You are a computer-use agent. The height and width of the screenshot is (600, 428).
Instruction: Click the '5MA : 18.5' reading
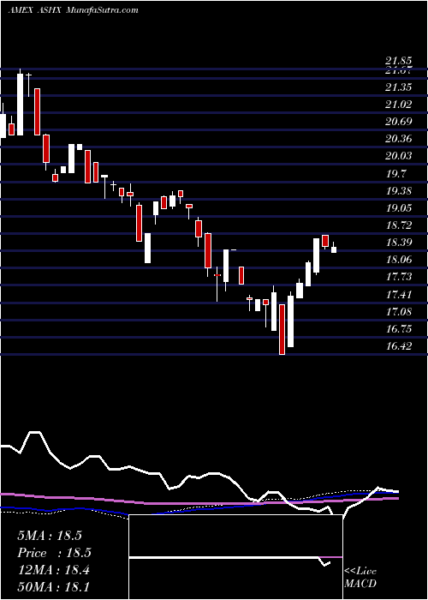(x=50, y=536)
